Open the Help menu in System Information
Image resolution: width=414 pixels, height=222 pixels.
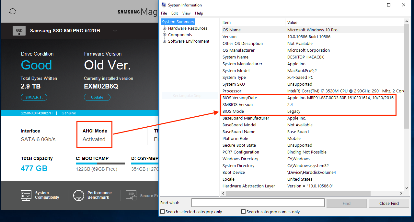pyautogui.click(x=199, y=13)
